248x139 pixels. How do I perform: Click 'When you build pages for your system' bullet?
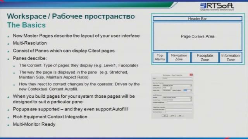click(74, 99)
